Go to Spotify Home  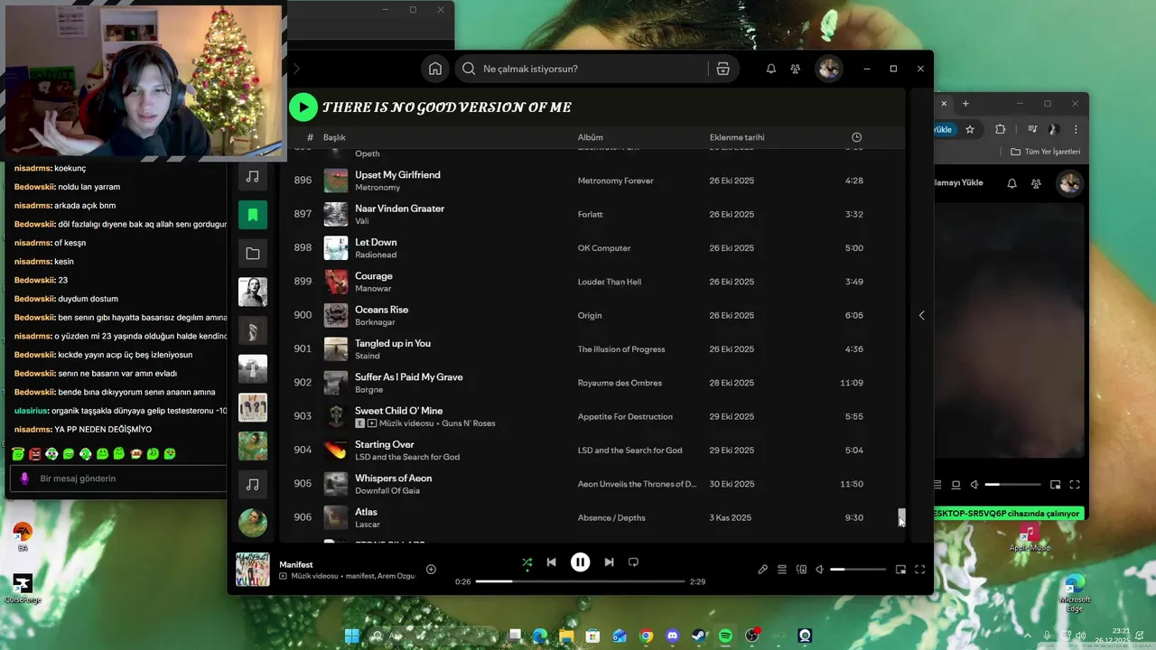[435, 69]
